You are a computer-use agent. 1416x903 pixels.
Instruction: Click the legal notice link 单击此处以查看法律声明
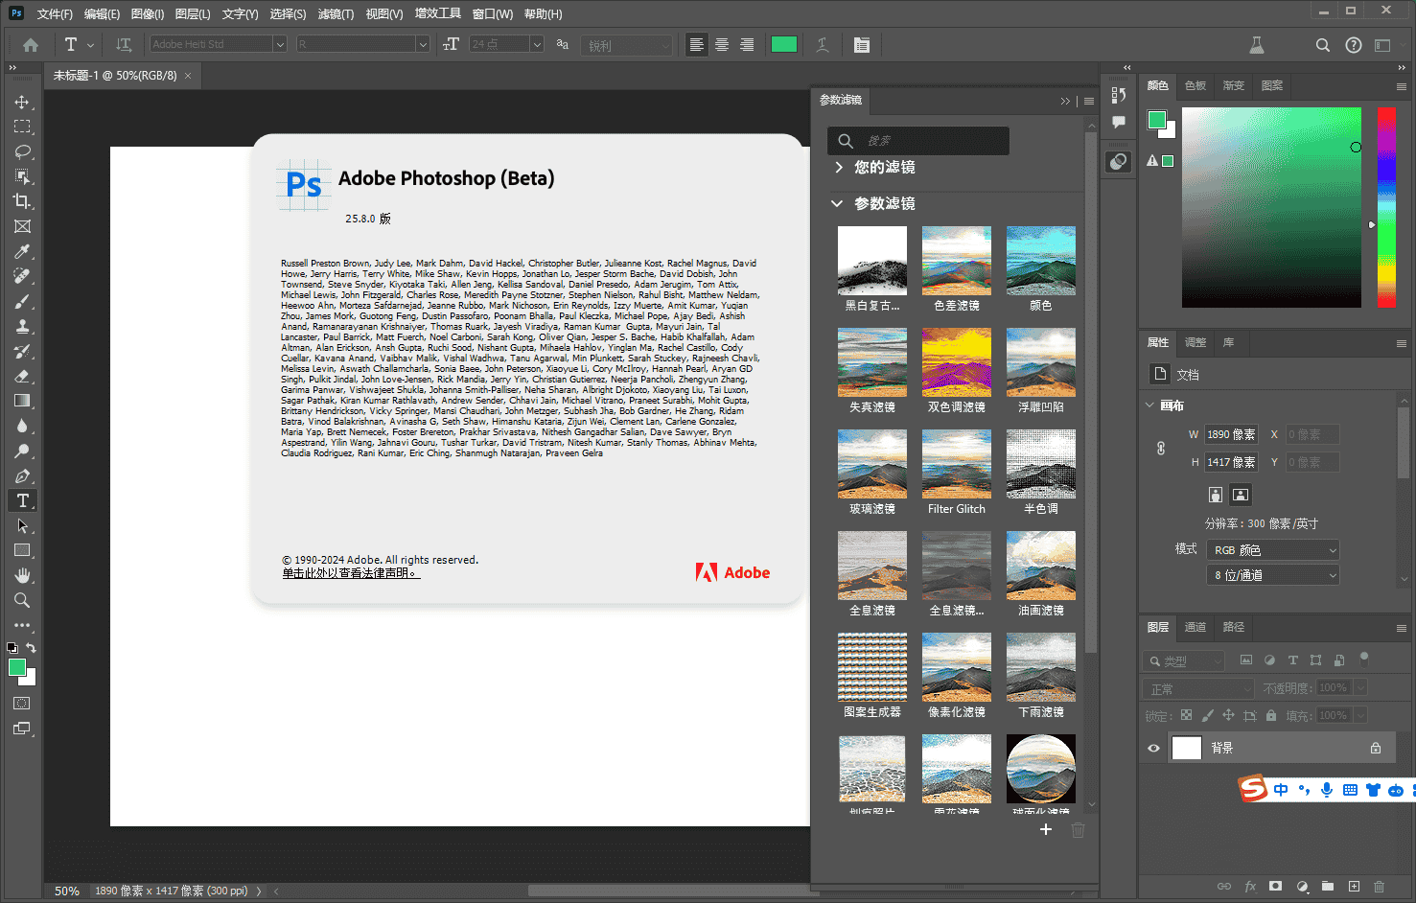tap(351, 573)
